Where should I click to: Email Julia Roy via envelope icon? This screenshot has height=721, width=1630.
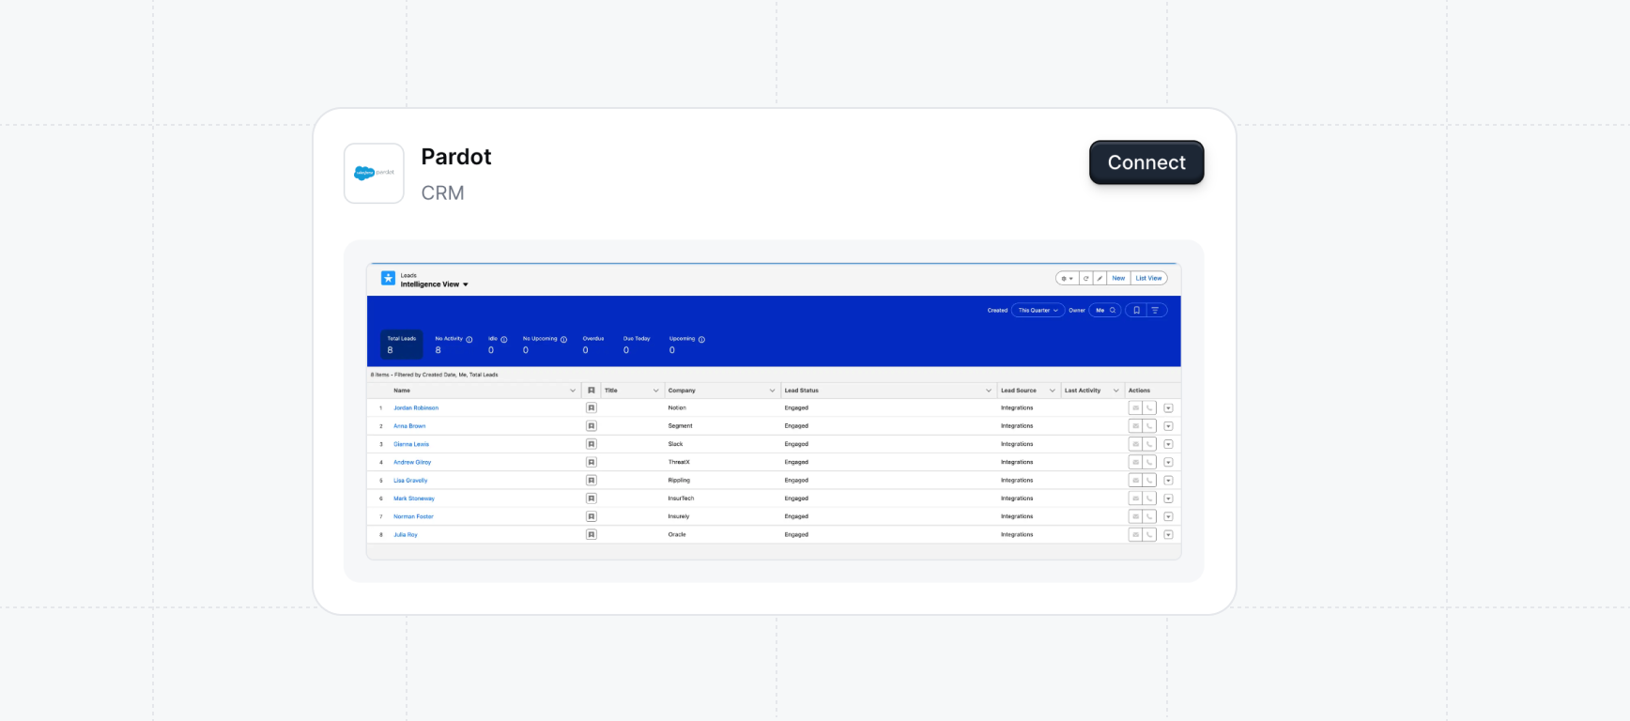1135,534
